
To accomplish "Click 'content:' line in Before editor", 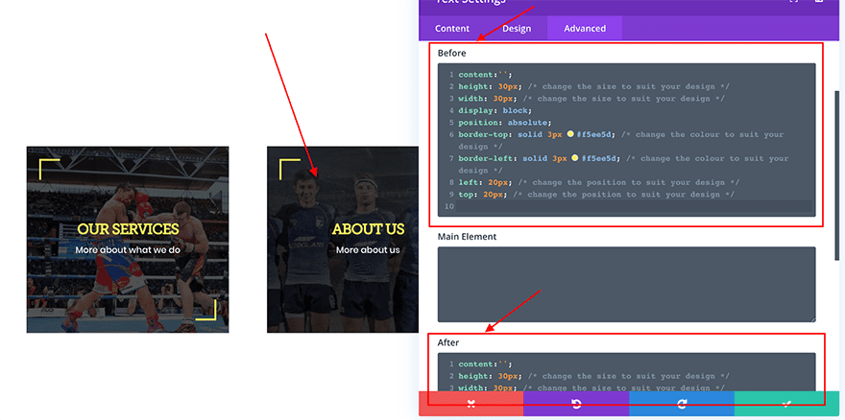I will point(486,74).
